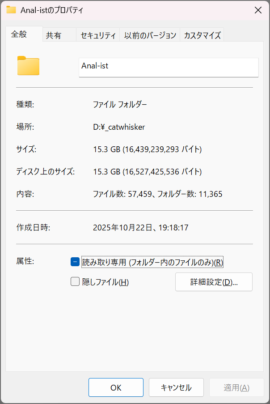
Task: Click the large yellow folder icon
Action: (28, 66)
